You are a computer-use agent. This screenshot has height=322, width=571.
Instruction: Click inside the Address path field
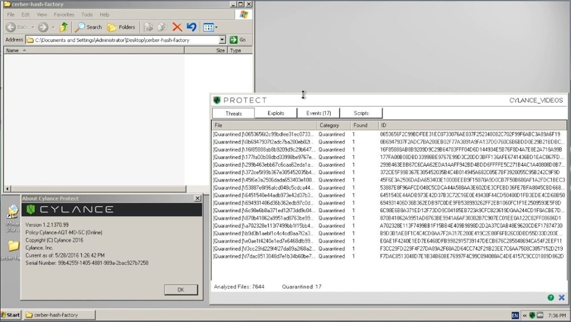[123, 40]
